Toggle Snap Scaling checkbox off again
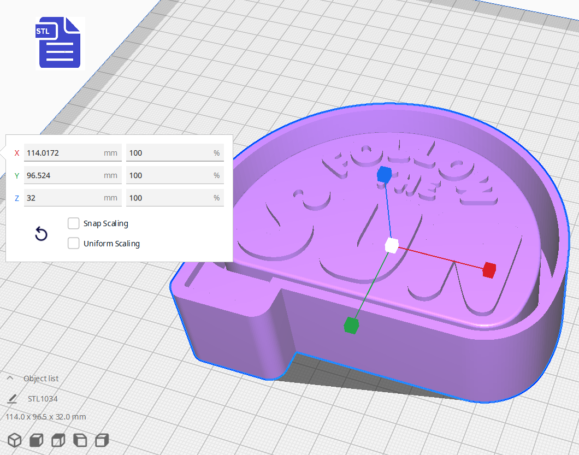579x455 pixels. tap(74, 223)
